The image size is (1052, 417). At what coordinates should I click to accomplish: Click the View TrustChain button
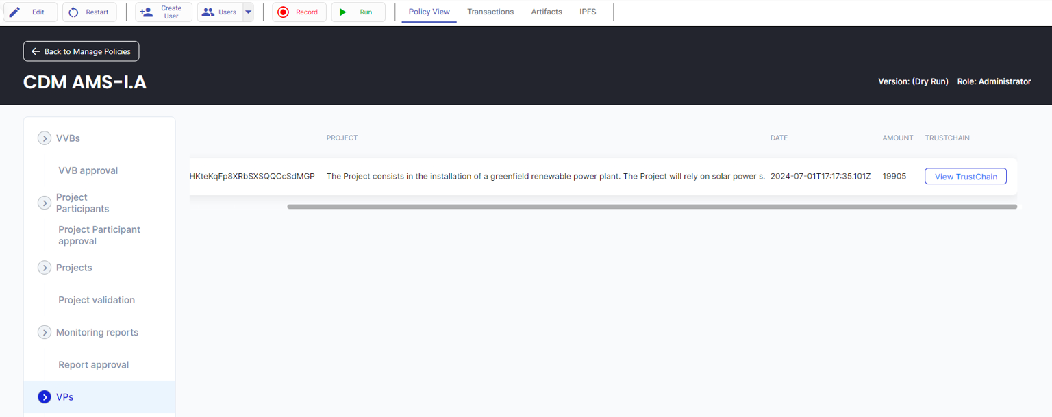(966, 177)
